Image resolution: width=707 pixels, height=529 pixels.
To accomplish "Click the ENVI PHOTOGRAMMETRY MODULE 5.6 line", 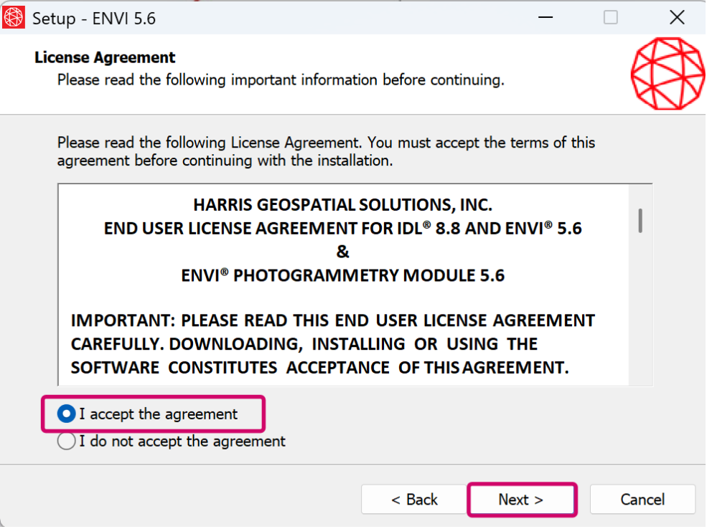I will coord(342,275).
